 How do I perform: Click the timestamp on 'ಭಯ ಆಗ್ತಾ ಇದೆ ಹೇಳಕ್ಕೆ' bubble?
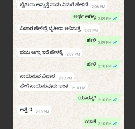pos(73,54)
